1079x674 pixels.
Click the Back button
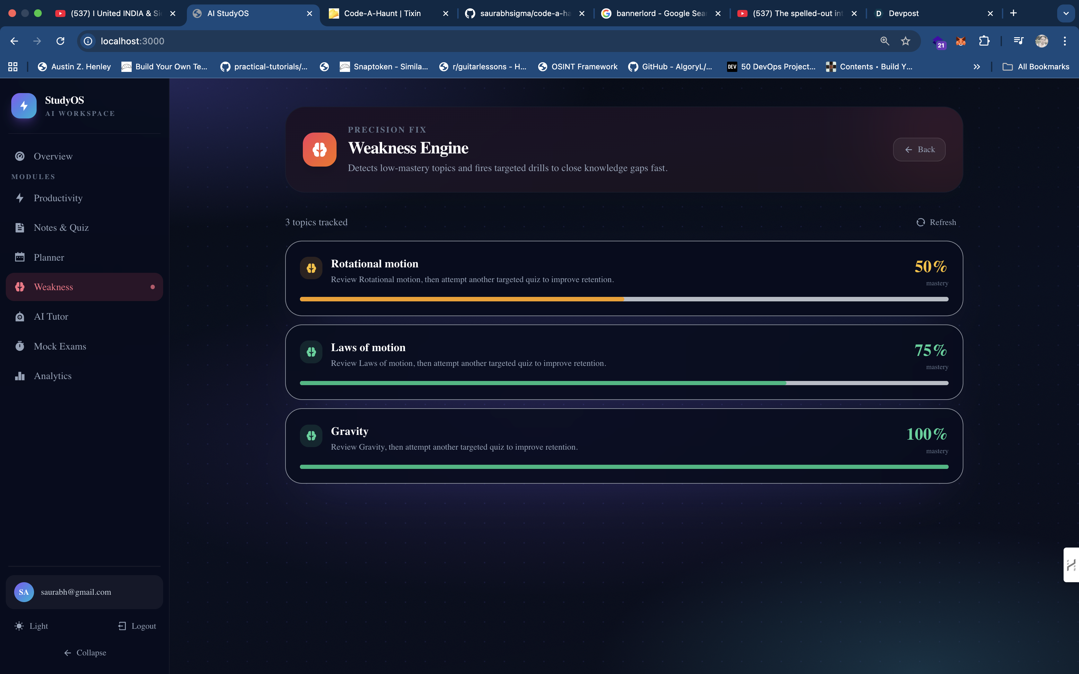(x=919, y=150)
